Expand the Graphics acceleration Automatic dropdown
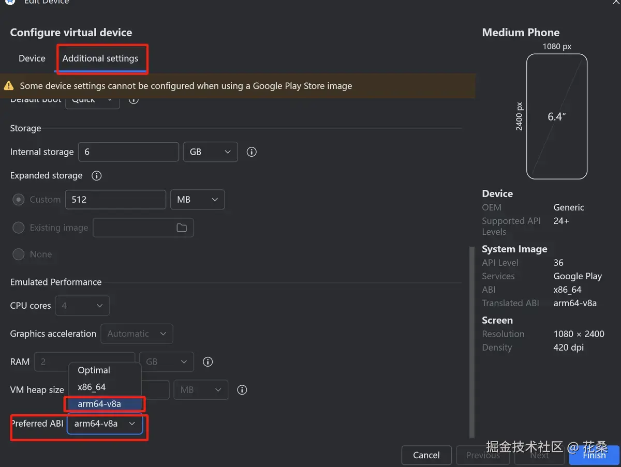 (x=137, y=334)
